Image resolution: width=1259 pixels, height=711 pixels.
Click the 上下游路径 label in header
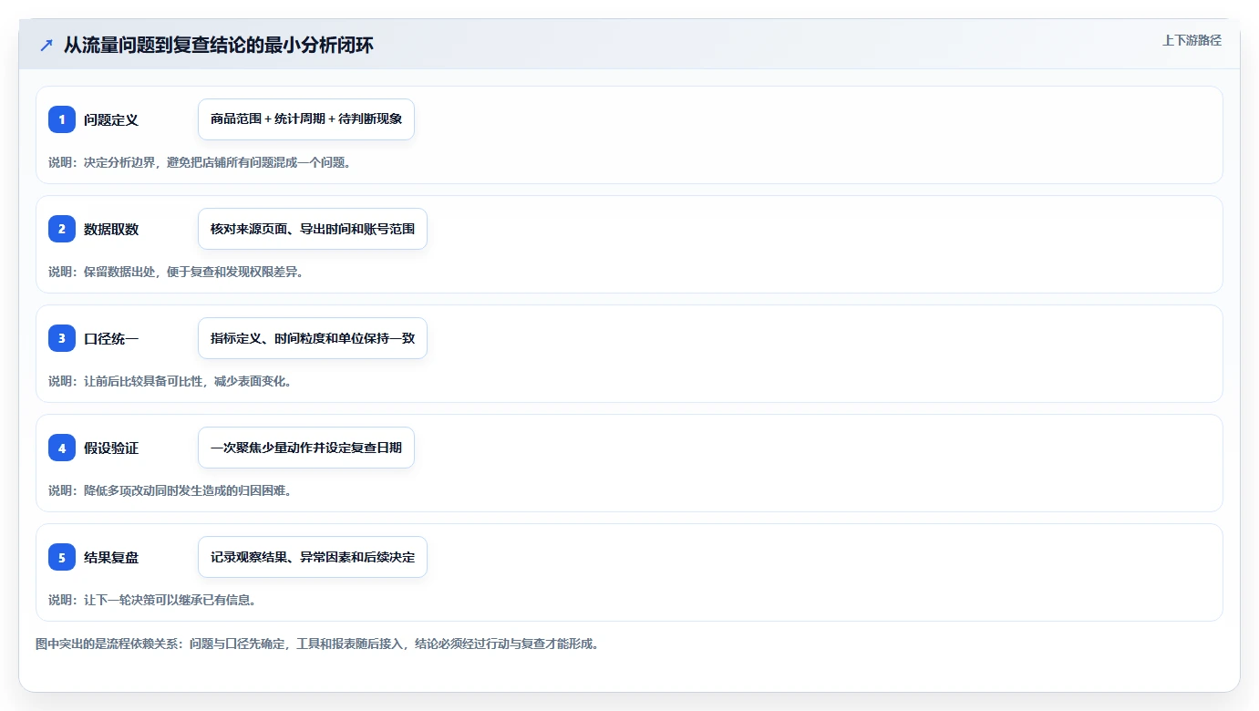click(x=1192, y=40)
